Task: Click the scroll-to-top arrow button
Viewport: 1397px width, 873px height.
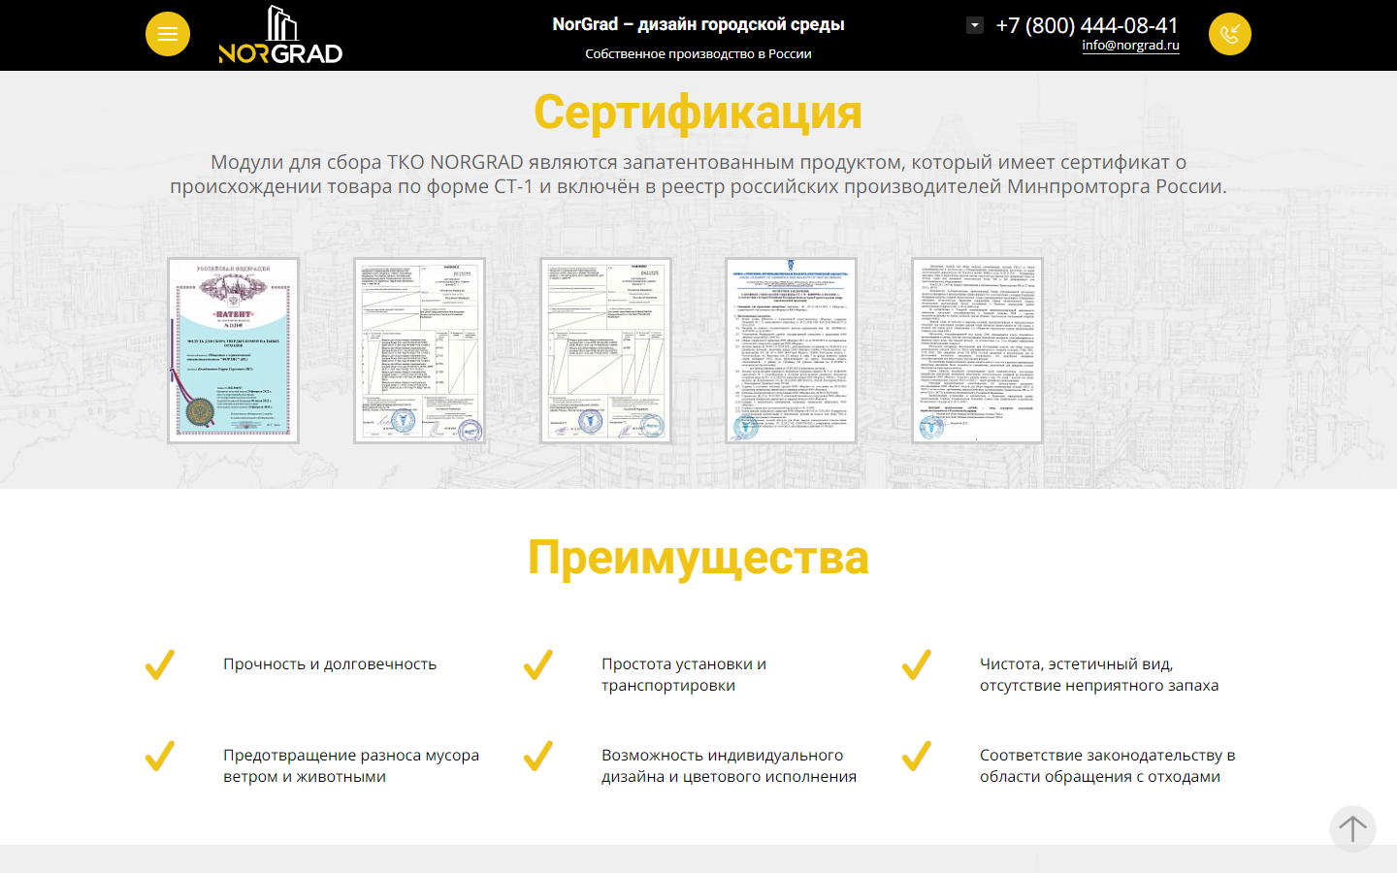Action: pyautogui.click(x=1352, y=828)
